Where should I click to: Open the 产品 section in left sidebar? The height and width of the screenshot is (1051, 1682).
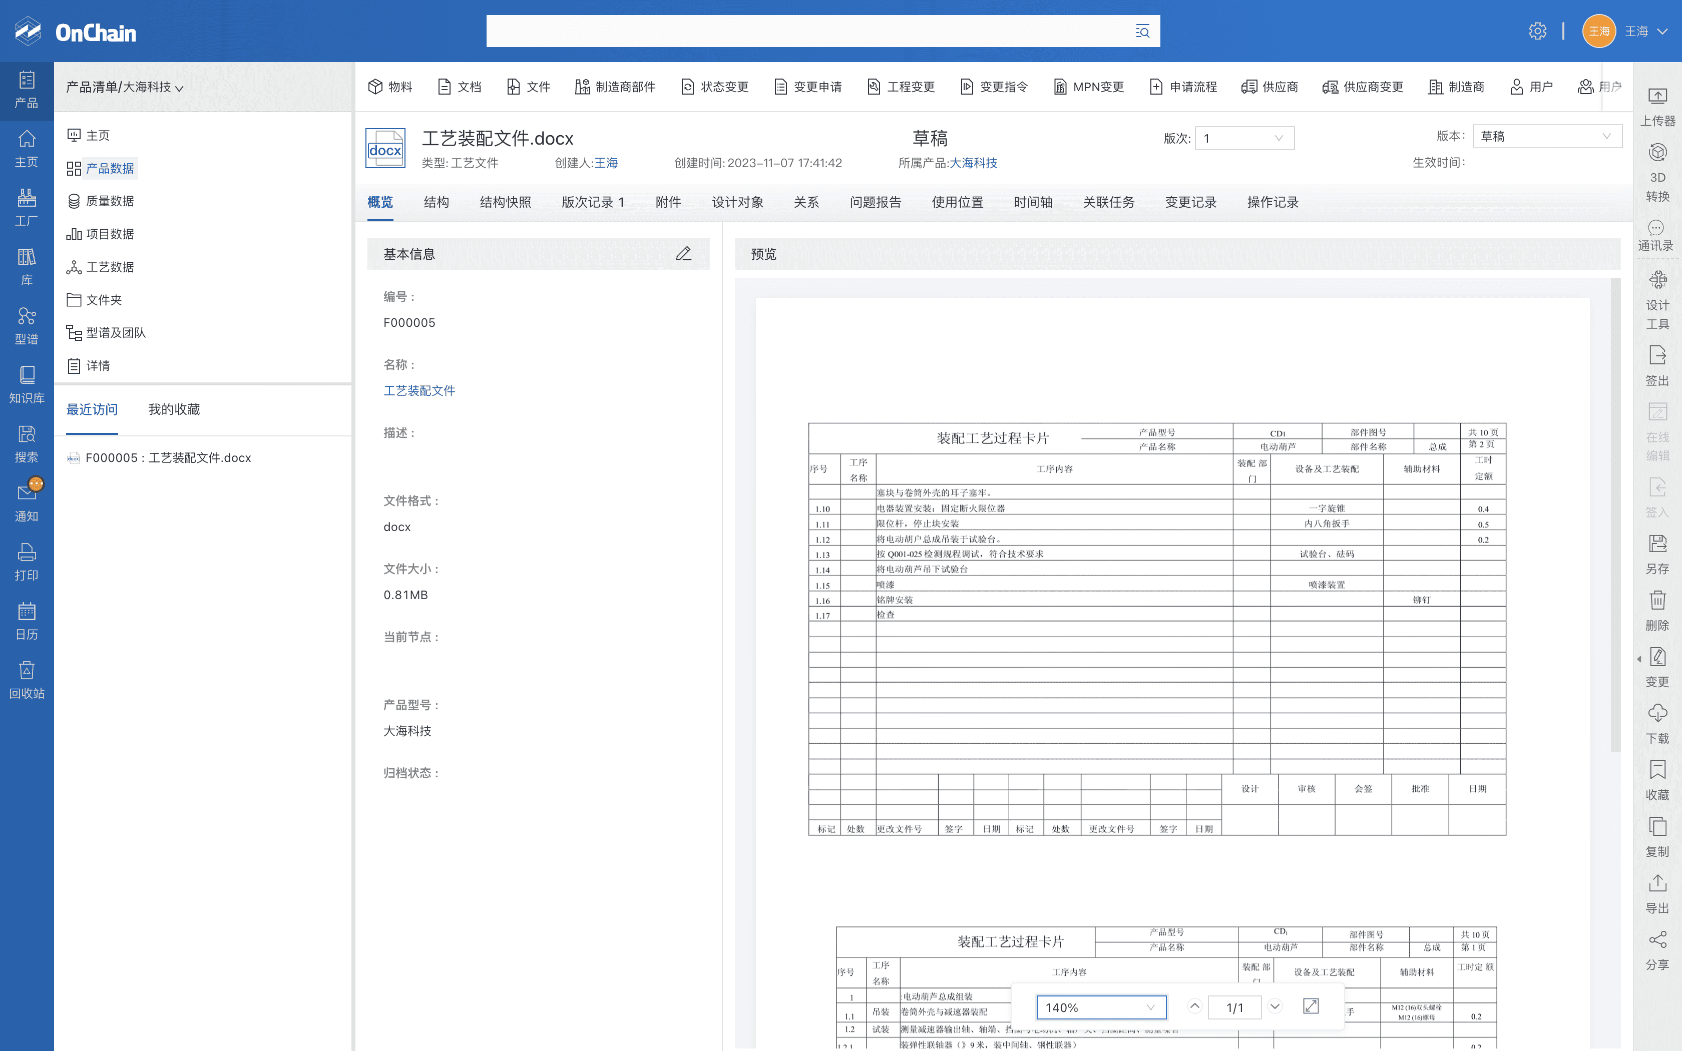point(27,91)
